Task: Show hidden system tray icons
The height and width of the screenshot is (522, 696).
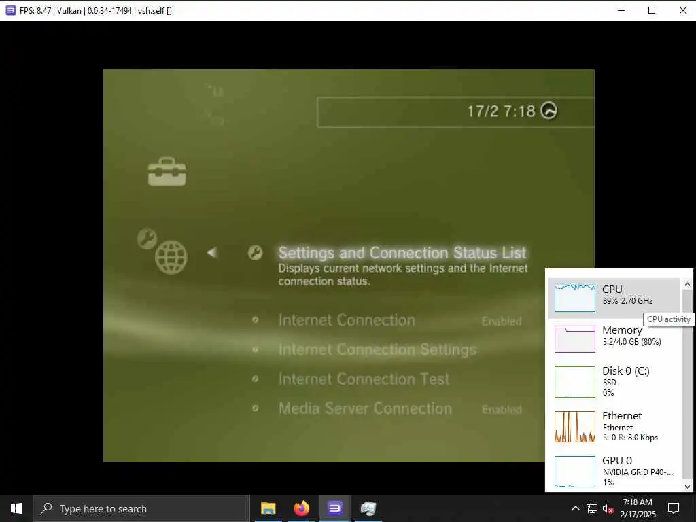Action: pyautogui.click(x=575, y=508)
